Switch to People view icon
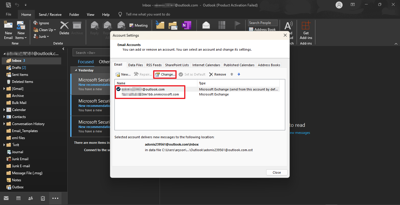This screenshot has width=400, height=205. (x=31, y=198)
